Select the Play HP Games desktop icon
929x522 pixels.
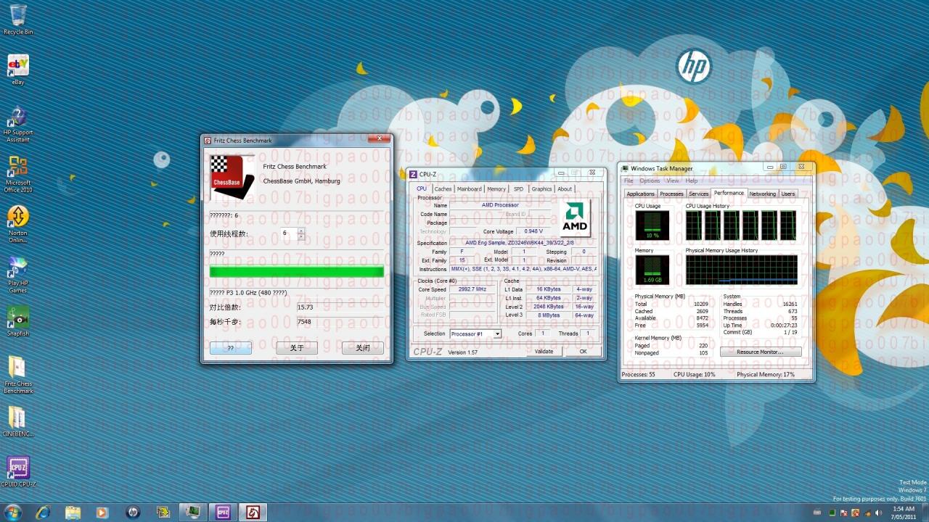tap(18, 274)
